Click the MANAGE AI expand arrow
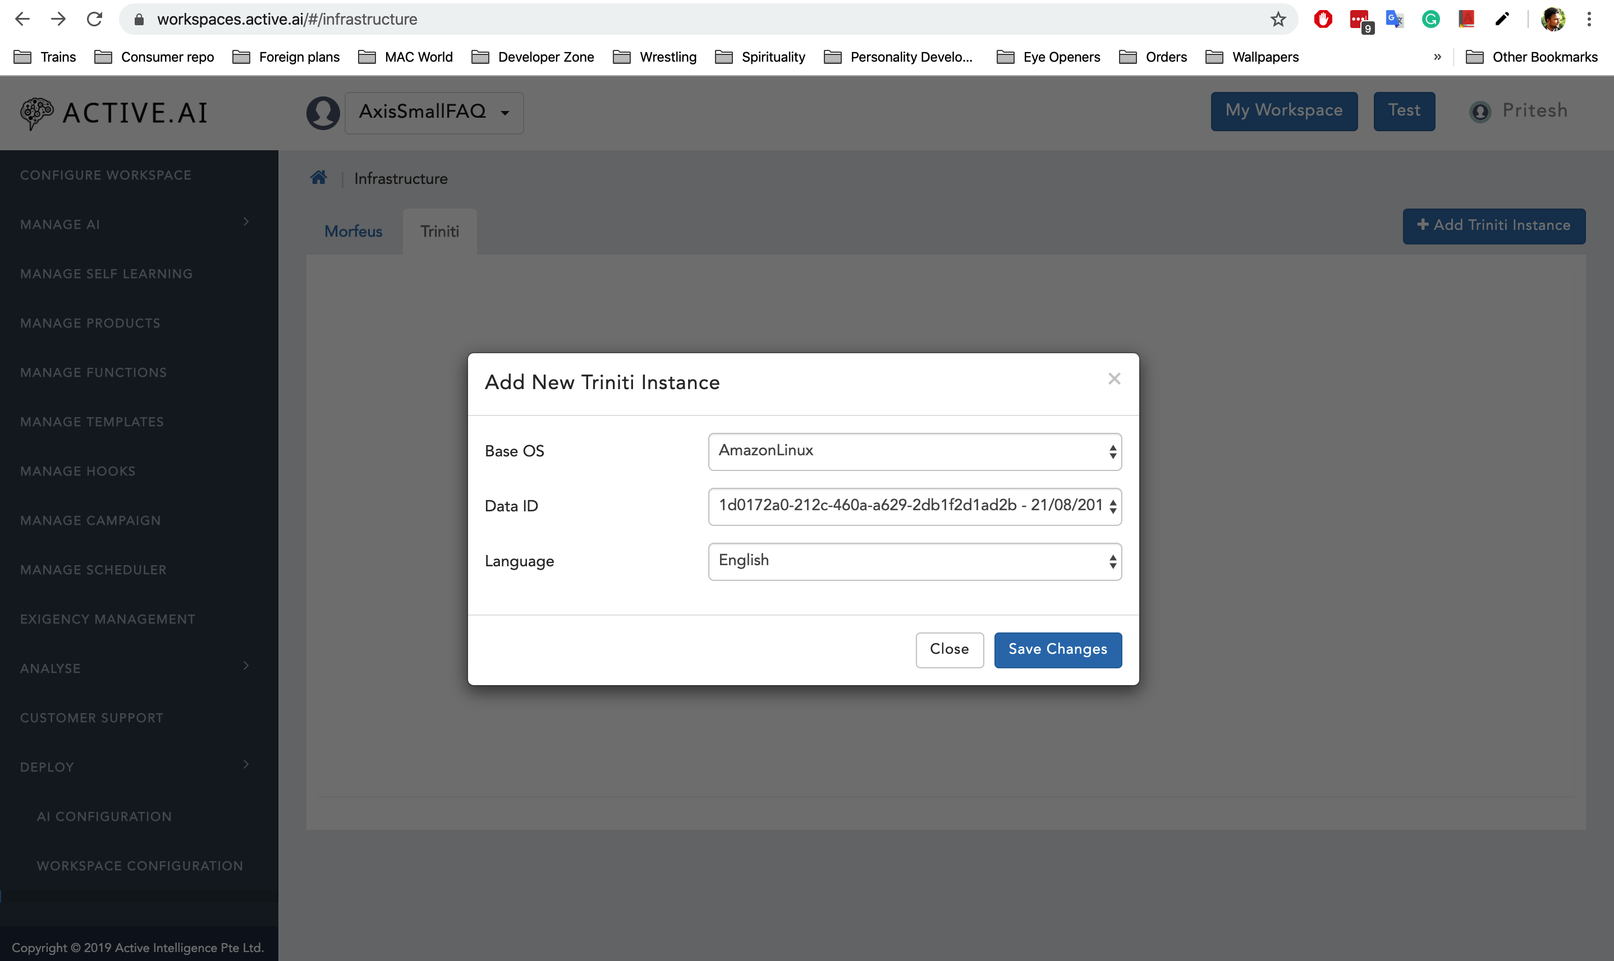 246,222
